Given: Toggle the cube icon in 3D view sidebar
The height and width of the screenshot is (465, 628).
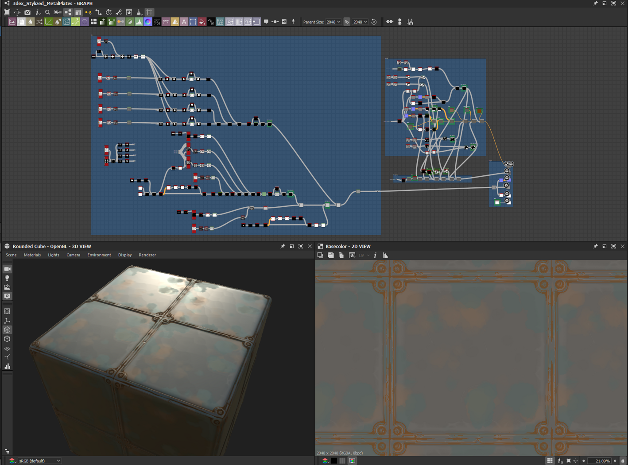Looking at the screenshot, I should click(8, 330).
